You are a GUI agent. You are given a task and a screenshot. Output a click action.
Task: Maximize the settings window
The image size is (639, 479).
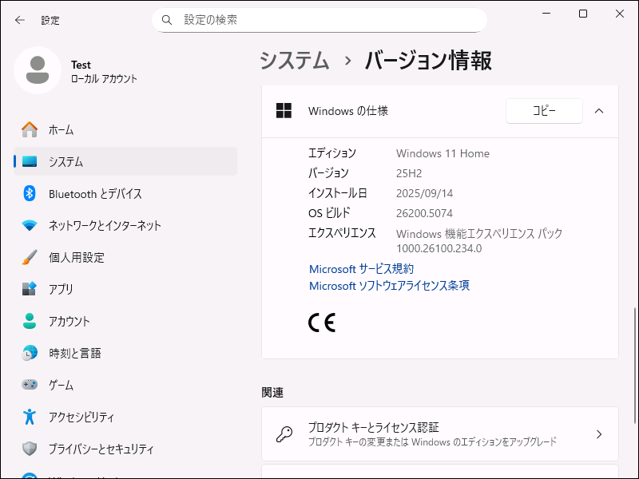[583, 14]
